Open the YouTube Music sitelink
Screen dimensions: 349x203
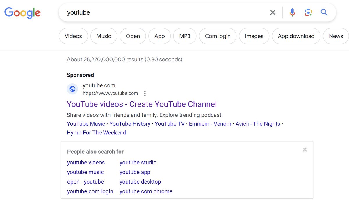click(x=86, y=124)
